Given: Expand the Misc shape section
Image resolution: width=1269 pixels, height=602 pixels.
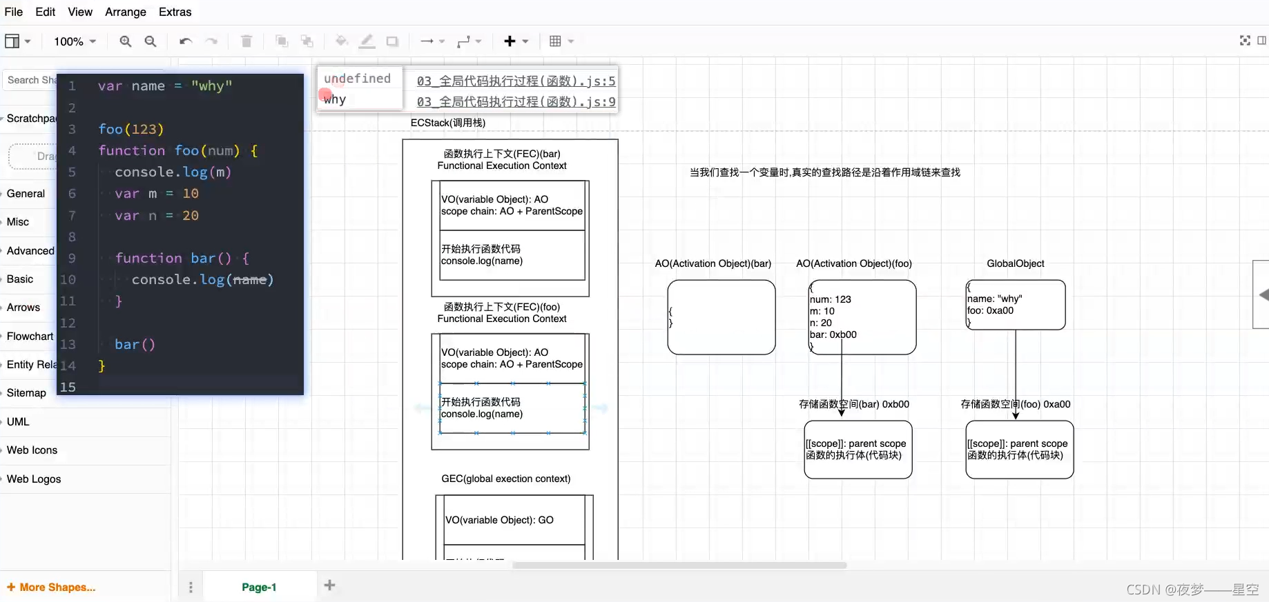Looking at the screenshot, I should pos(18,222).
